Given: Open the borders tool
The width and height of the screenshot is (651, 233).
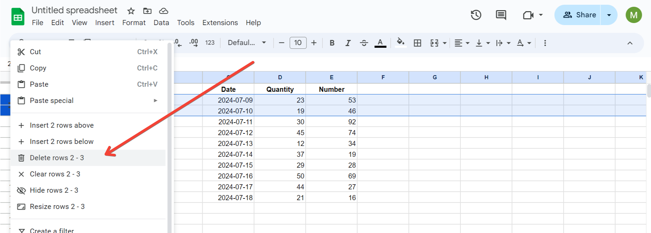Looking at the screenshot, I should [x=417, y=43].
